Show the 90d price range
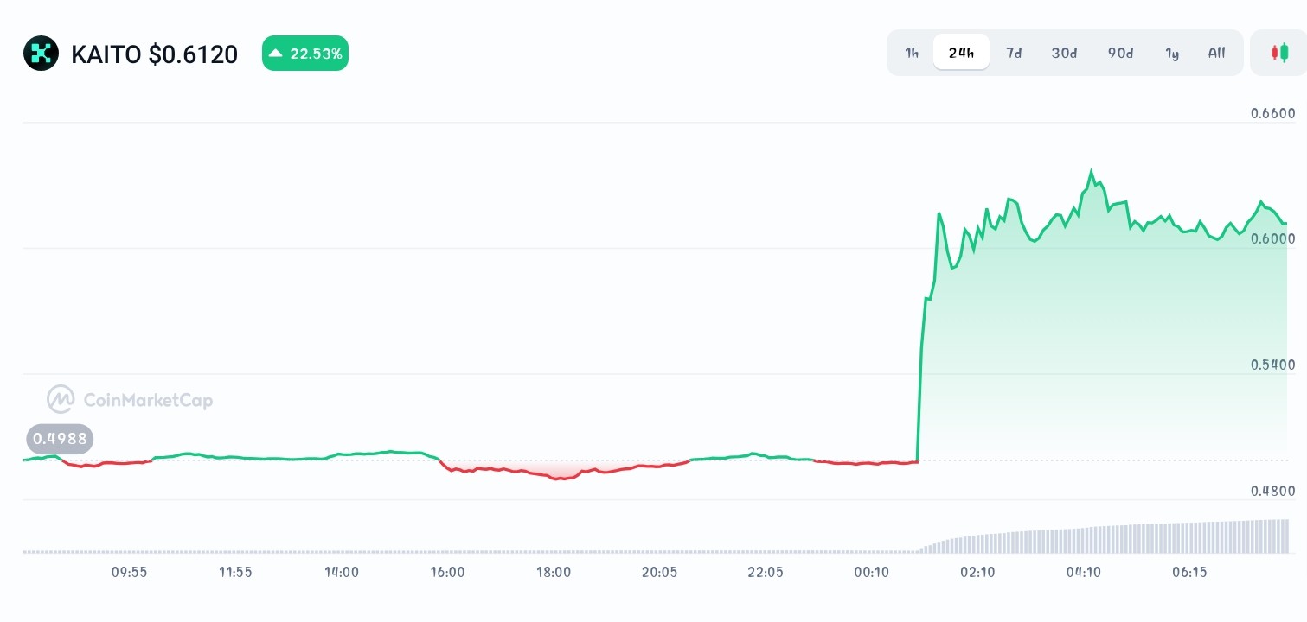 (x=1120, y=53)
